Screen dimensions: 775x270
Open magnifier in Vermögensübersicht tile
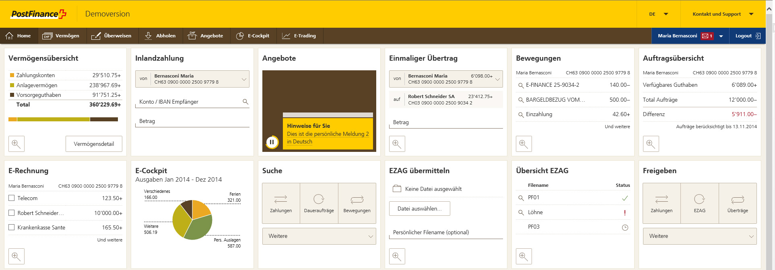coord(16,144)
